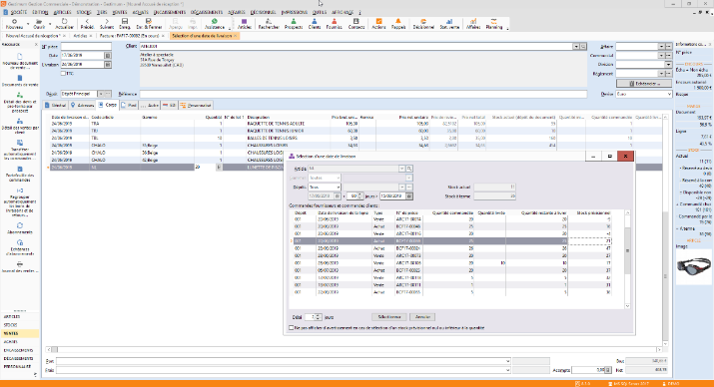Open the Devise dropdown
Viewport: 714px width, 387px height.
point(668,94)
